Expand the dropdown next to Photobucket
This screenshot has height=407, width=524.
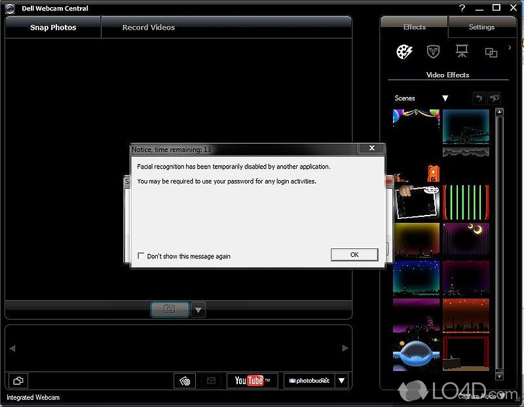coord(341,381)
